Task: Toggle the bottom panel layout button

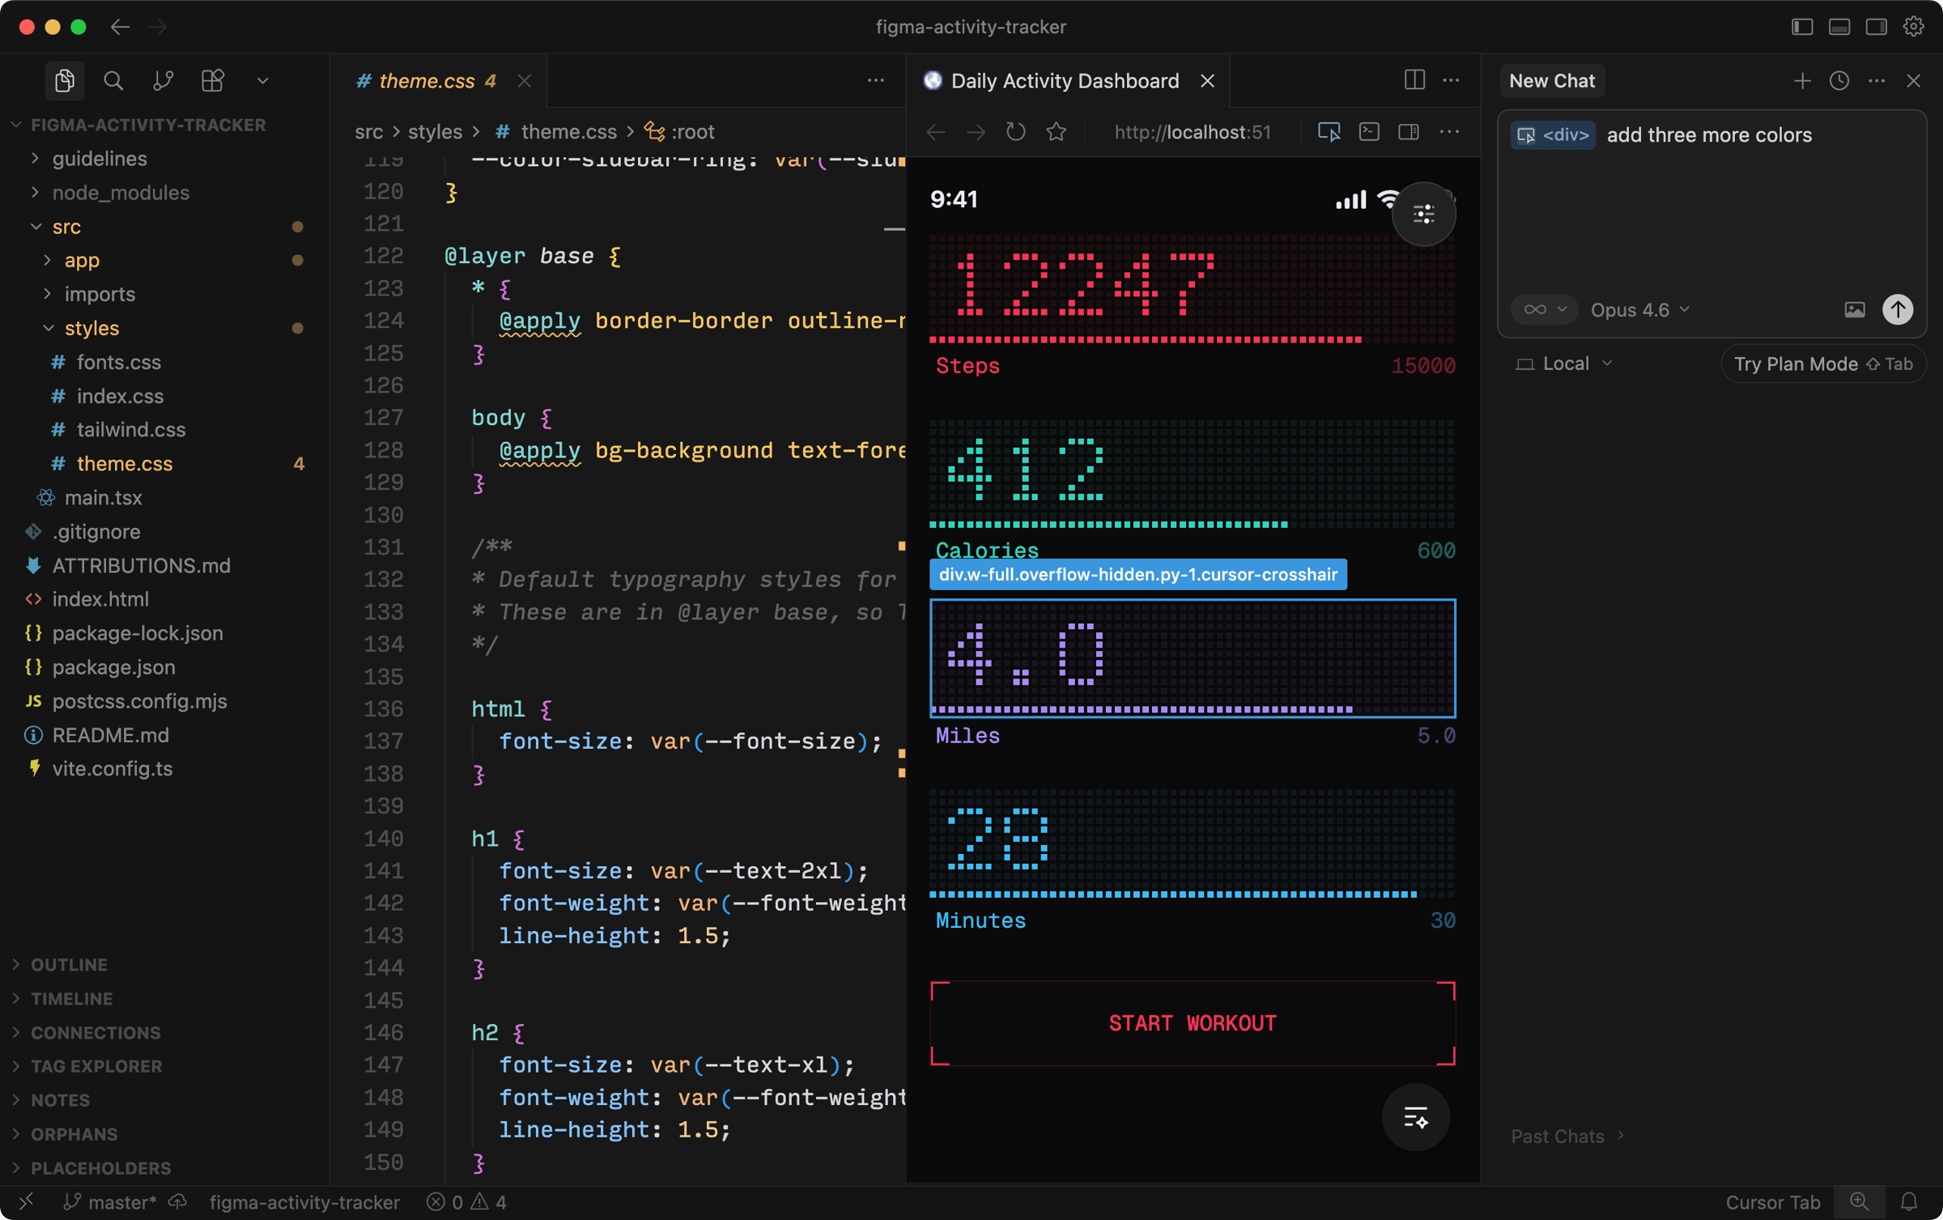Action: [1839, 27]
